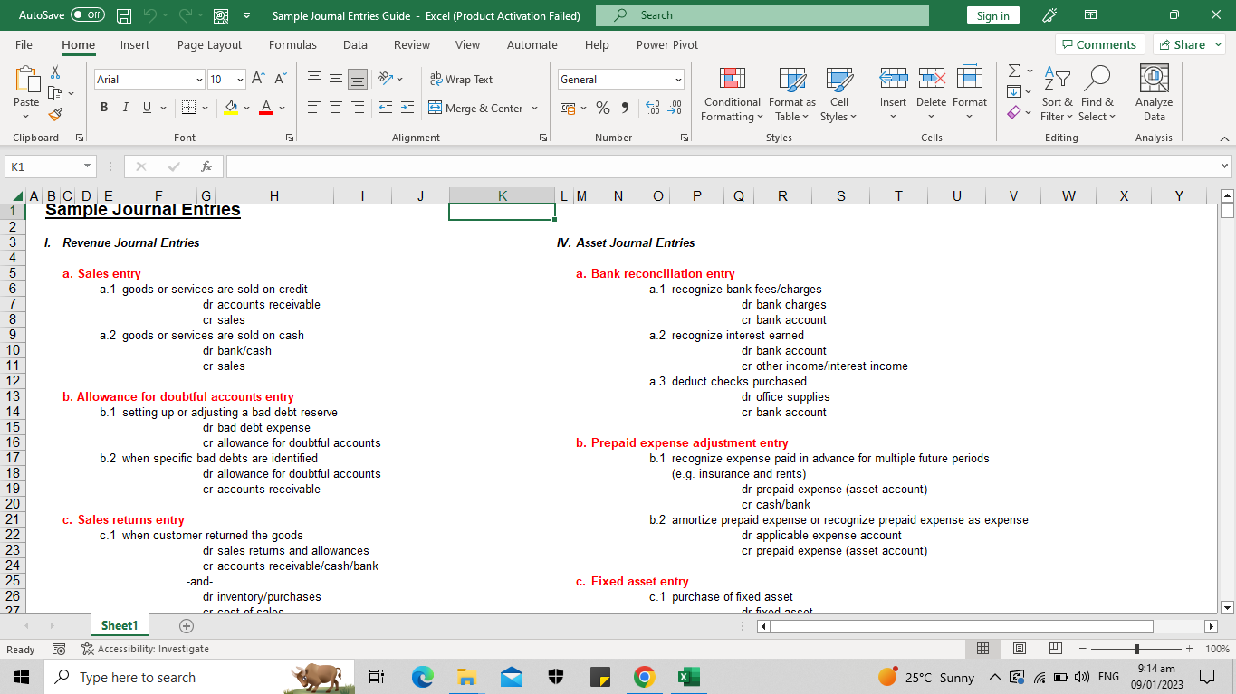Viewport: 1236px width, 694px height.
Task: Toggle Italic formatting
Action: pyautogui.click(x=125, y=108)
